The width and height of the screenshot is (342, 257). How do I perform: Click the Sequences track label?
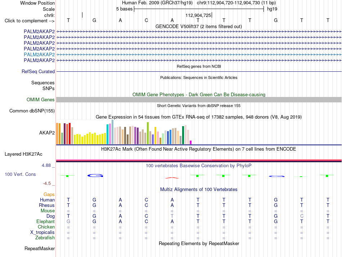pyautogui.click(x=43, y=83)
